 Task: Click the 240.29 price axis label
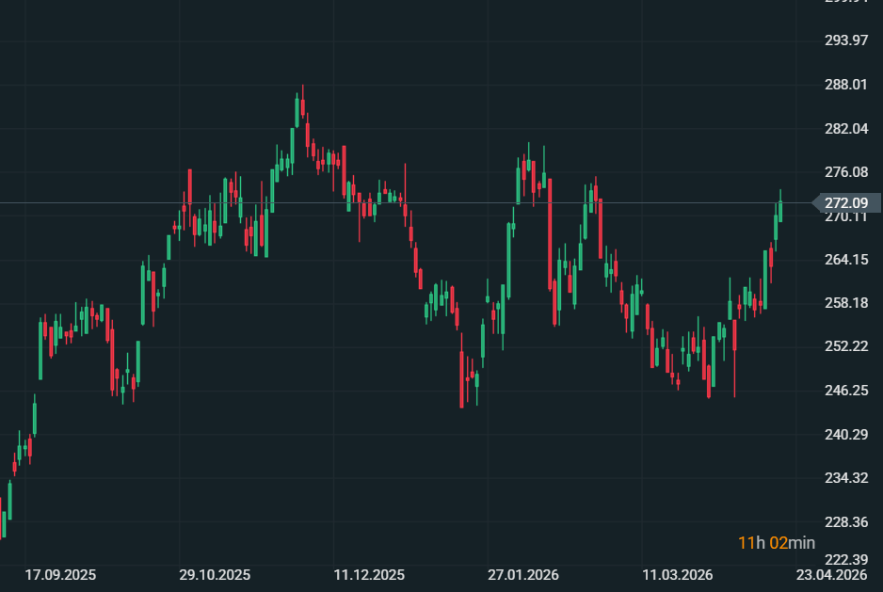(845, 435)
